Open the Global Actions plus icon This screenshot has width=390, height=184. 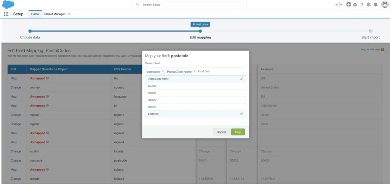click(348, 5)
